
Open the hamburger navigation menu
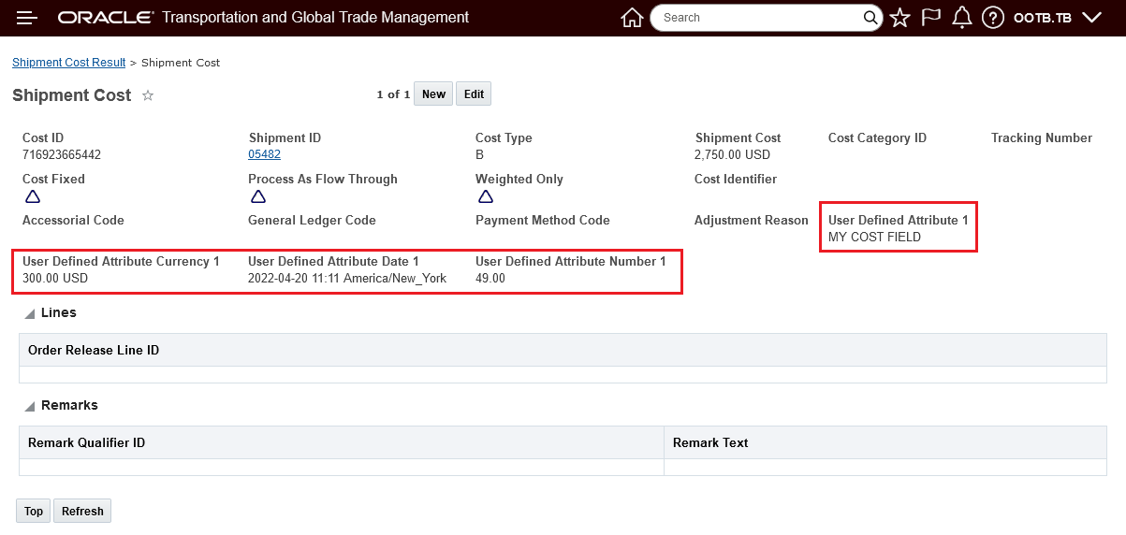click(x=27, y=18)
